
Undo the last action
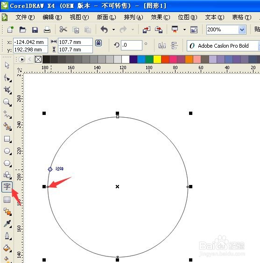(x=104, y=29)
